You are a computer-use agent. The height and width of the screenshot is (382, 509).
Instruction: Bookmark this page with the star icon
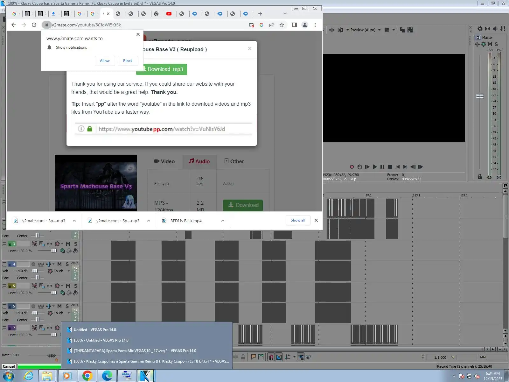pyautogui.click(x=282, y=25)
